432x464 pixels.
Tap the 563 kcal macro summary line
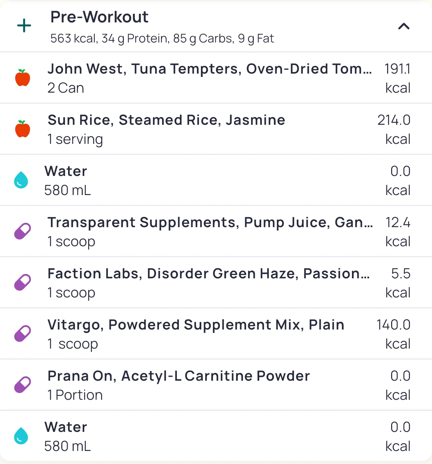[x=162, y=39]
